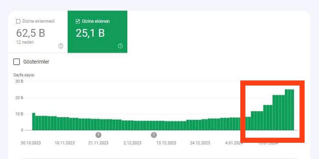
Task: Enable the Gösterimler checkbox
Action: click(x=17, y=62)
